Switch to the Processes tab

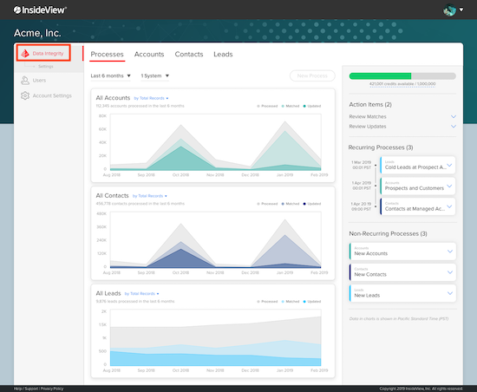[x=107, y=54]
